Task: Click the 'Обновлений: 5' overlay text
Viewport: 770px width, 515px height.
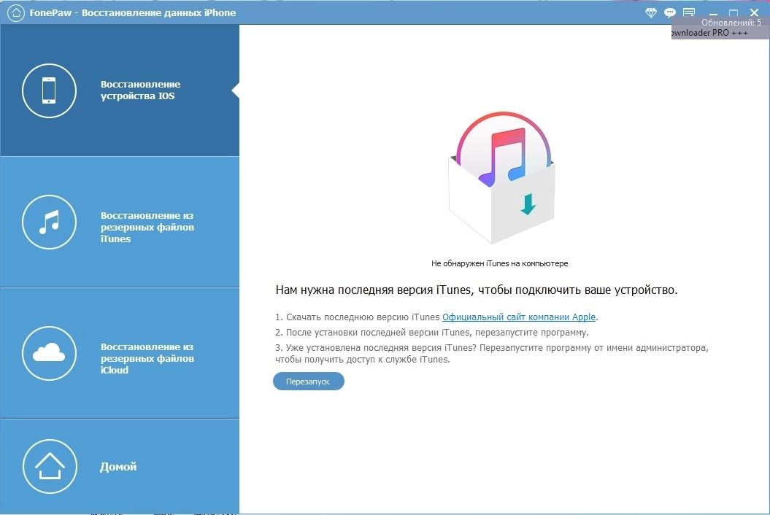Action: pyautogui.click(x=731, y=23)
